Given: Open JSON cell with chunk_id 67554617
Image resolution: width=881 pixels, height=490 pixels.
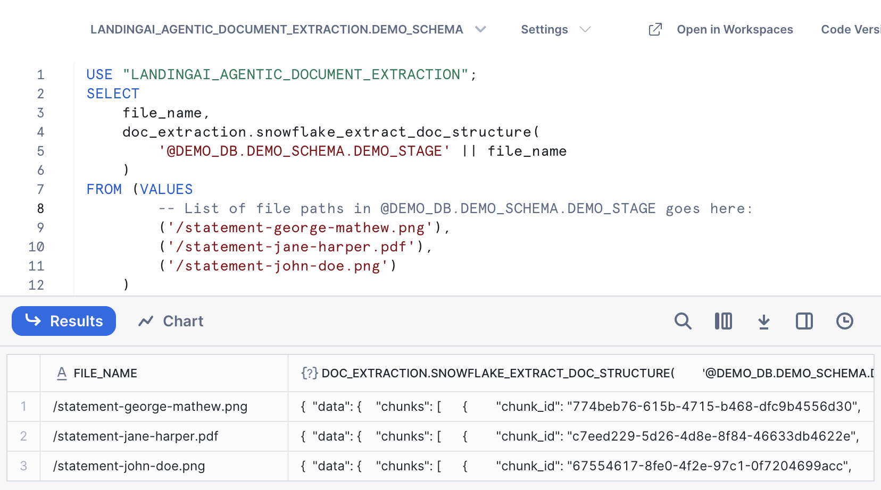Looking at the screenshot, I should [581, 466].
